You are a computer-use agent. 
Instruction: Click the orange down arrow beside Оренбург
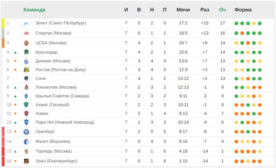click(x=15, y=132)
